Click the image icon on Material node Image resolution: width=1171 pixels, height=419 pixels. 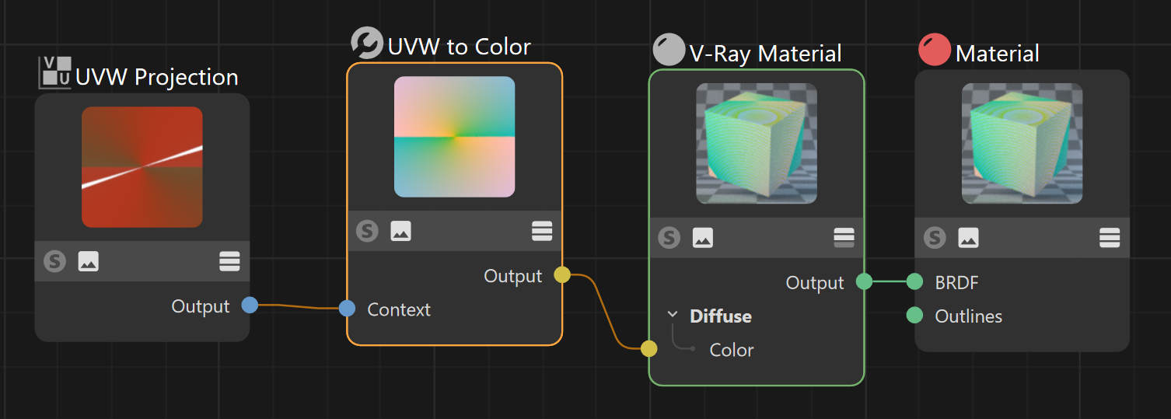click(x=968, y=238)
